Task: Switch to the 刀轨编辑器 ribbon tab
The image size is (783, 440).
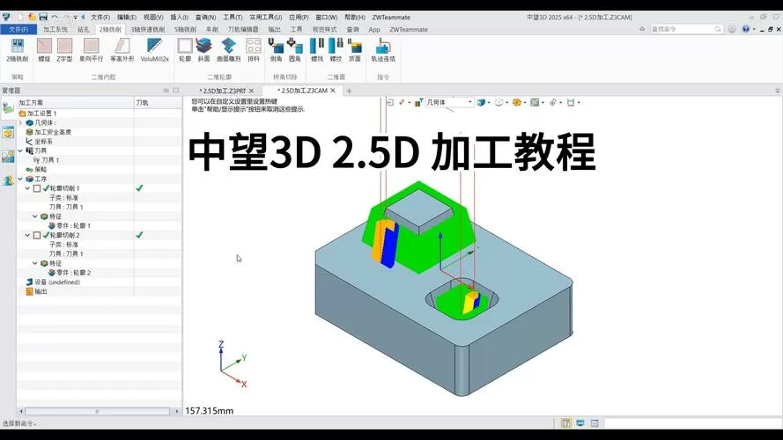Action: tap(243, 29)
